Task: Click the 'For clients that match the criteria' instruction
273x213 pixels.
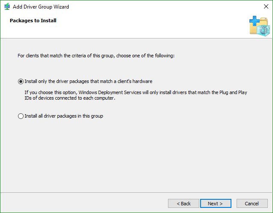Action: pos(96,56)
